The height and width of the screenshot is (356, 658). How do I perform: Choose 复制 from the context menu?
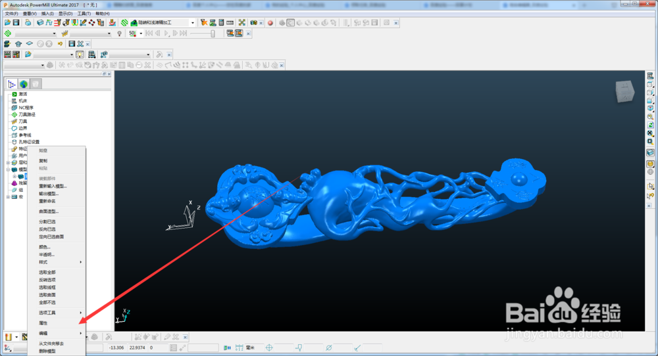tap(43, 161)
